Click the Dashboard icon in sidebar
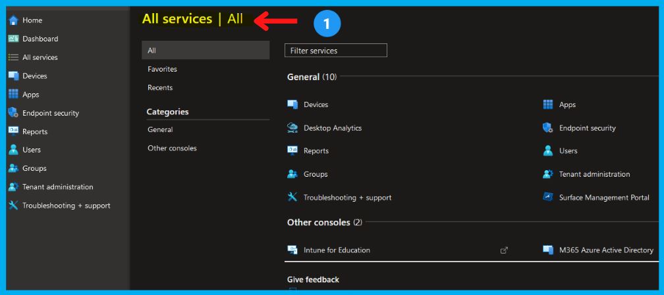 [14, 39]
